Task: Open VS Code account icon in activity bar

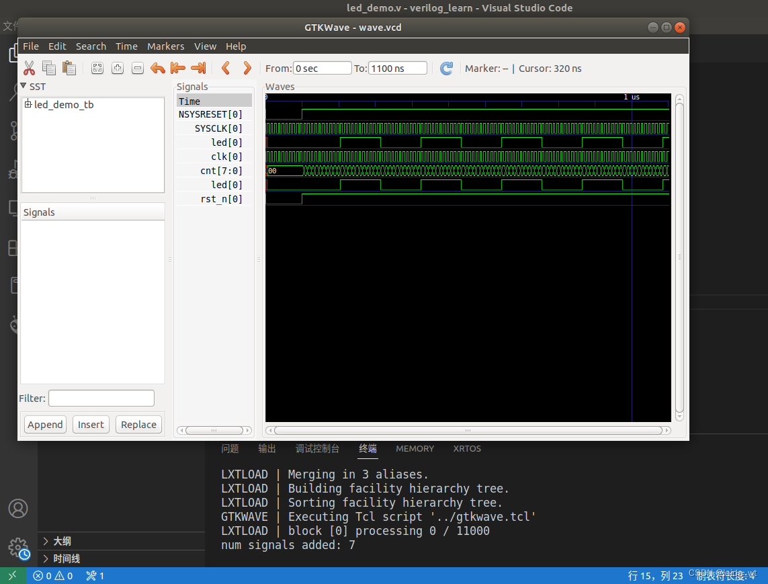Action: tap(18, 509)
